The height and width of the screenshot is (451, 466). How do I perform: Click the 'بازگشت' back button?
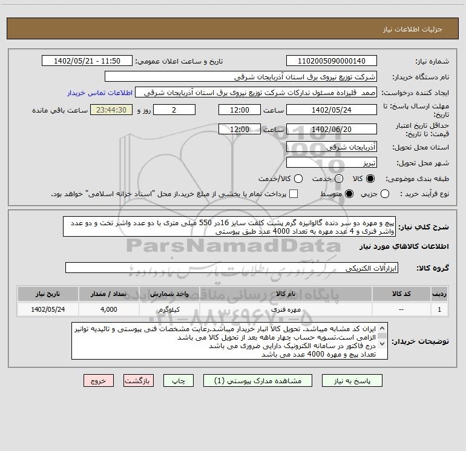tap(139, 381)
